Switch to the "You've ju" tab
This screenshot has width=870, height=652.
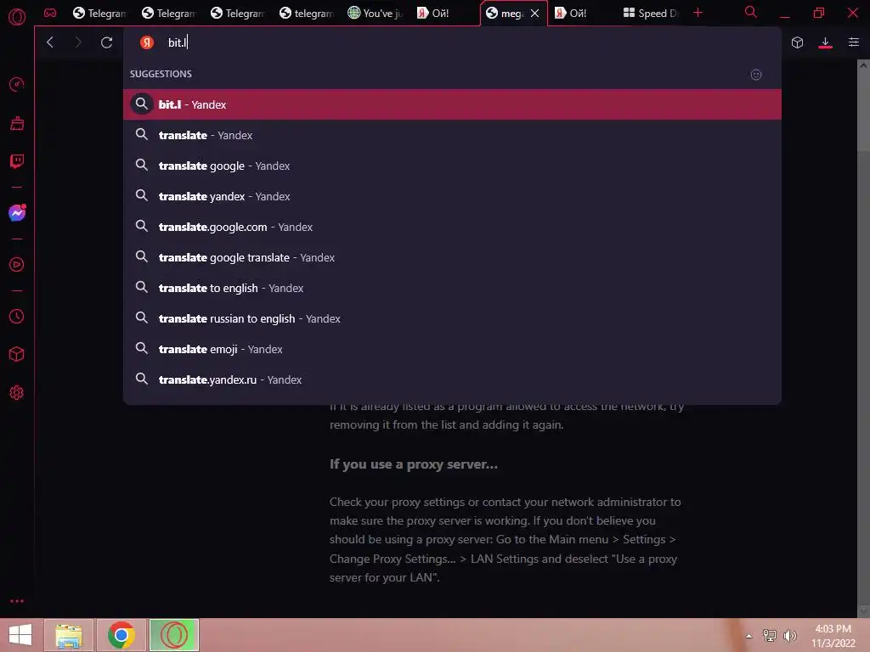tap(375, 14)
